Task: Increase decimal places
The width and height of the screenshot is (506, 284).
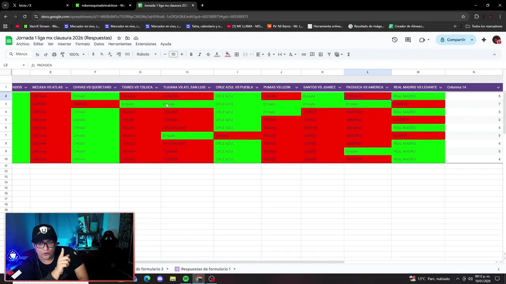Action: 119,54
